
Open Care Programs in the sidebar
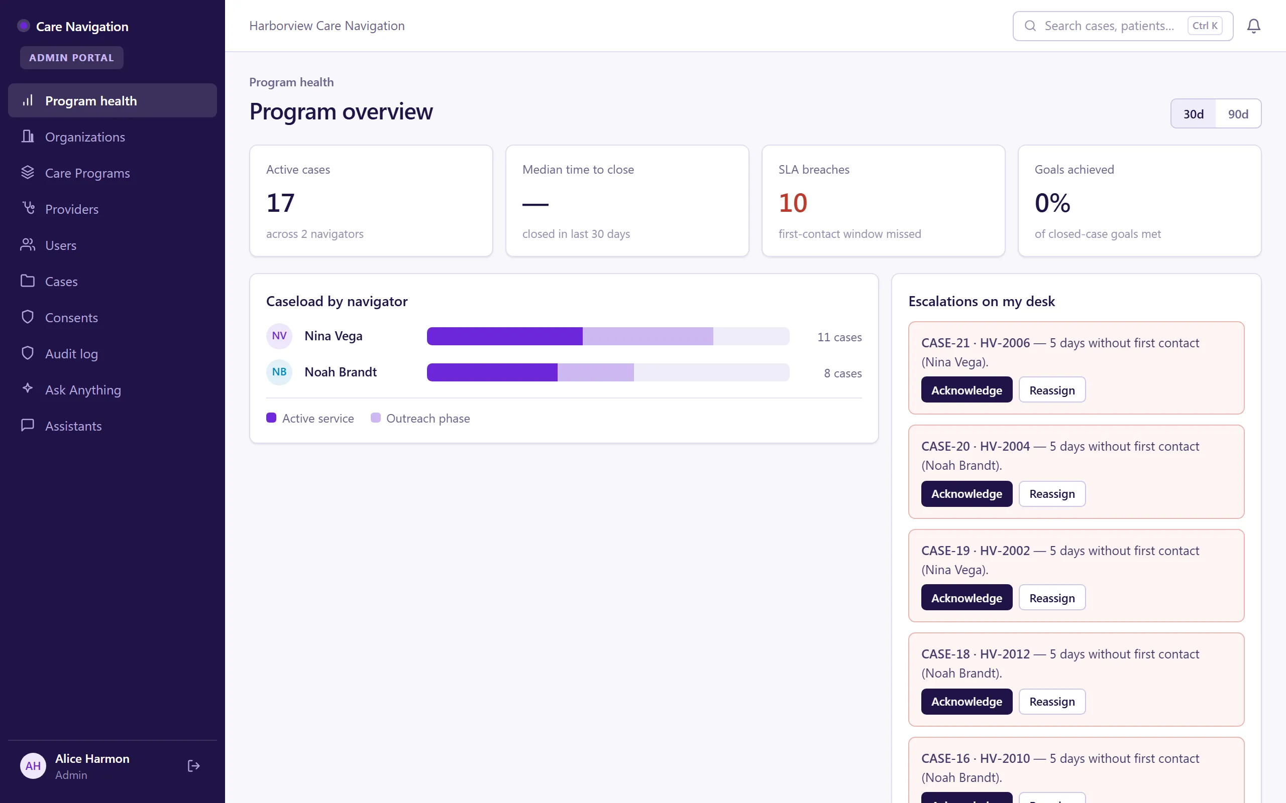tap(112, 173)
